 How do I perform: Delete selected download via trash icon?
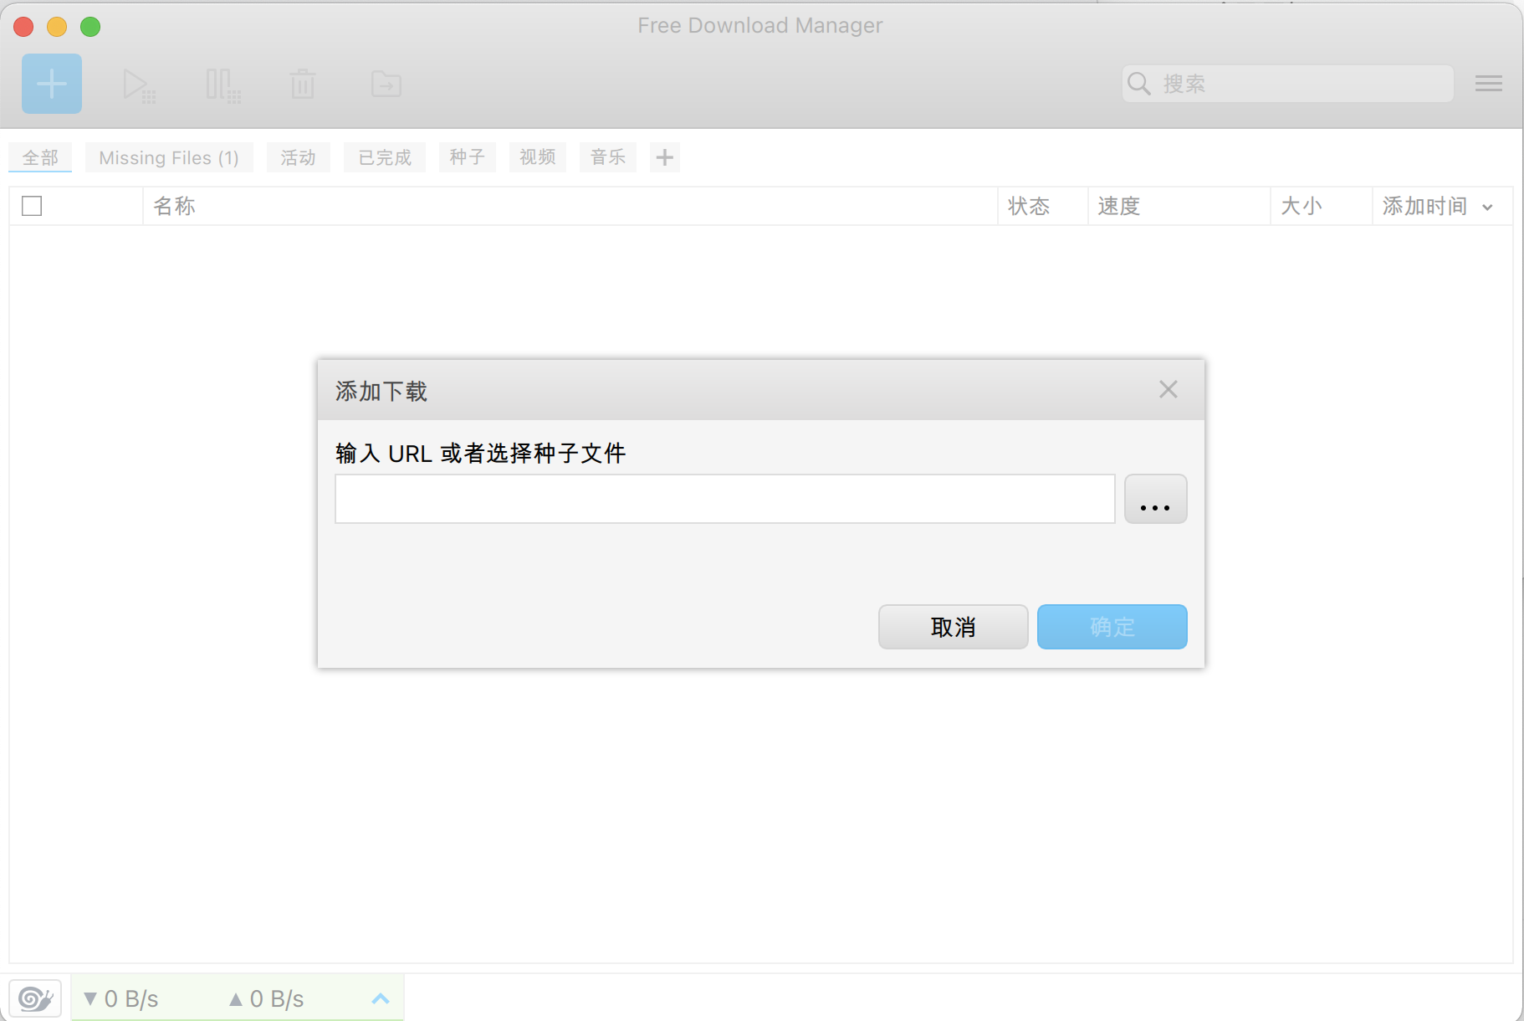tap(303, 85)
